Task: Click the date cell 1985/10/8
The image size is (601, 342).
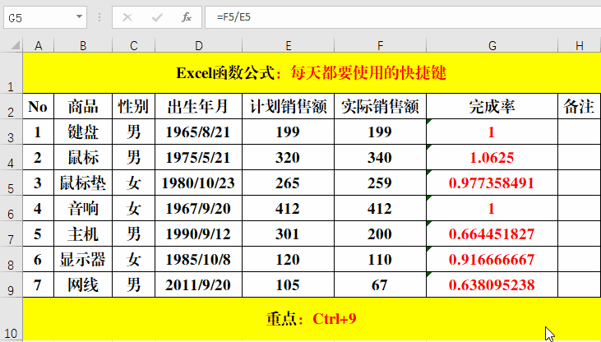Action: click(198, 260)
